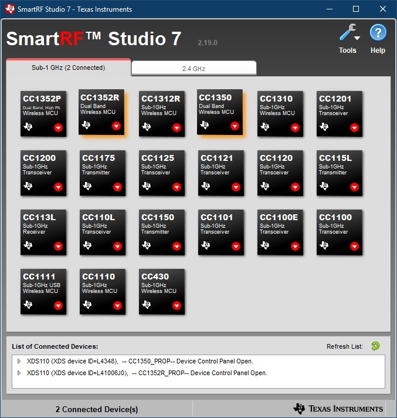The height and width of the screenshot is (418, 397).
Task: Open the red dropdown arrow on CC430
Action: [x=177, y=305]
